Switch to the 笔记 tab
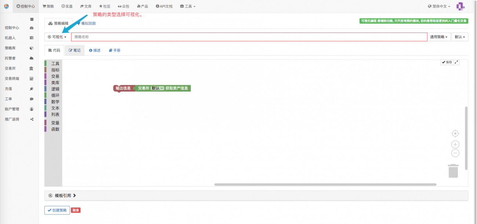This screenshot has height=224, width=477. coord(74,50)
